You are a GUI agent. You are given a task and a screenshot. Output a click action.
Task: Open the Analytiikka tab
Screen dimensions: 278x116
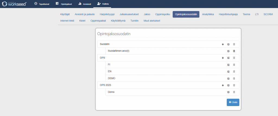208,14
